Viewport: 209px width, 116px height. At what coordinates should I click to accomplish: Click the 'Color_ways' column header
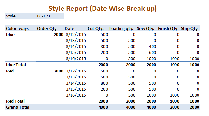(x=17, y=29)
